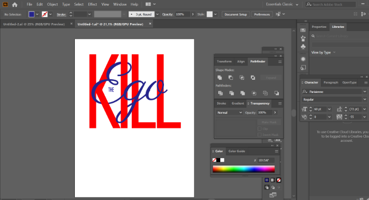Screen dimensions: 369x200
Task: Open the Essentials Classic workspace dropdown
Action: click(282, 4)
